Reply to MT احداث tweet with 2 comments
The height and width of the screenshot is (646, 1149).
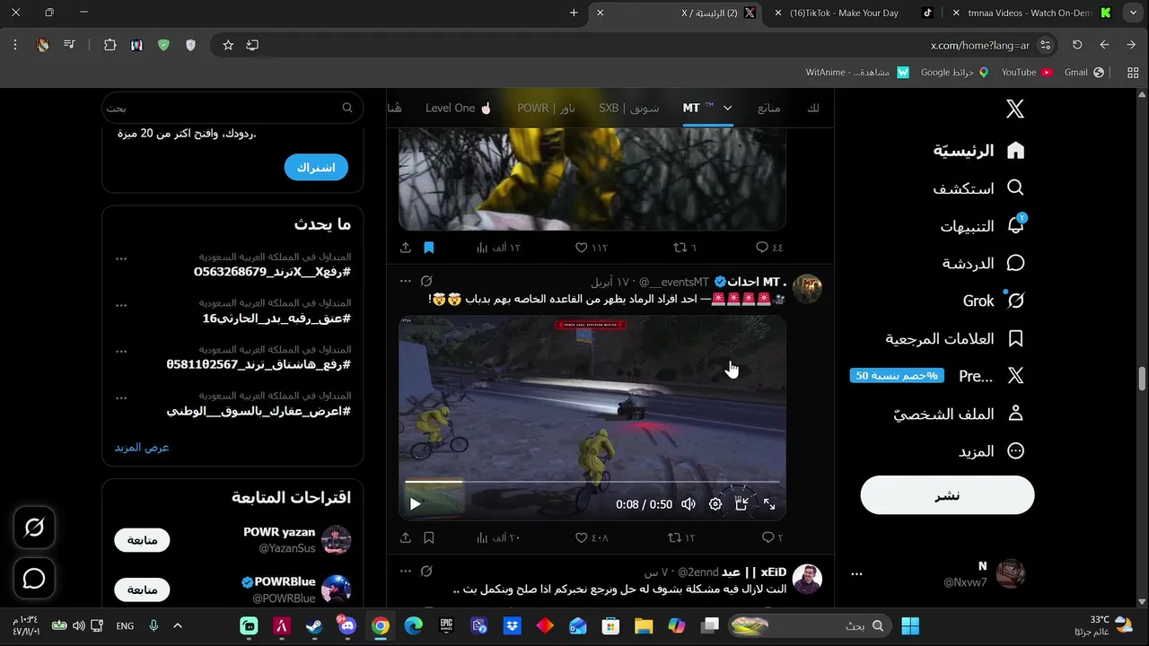772,537
